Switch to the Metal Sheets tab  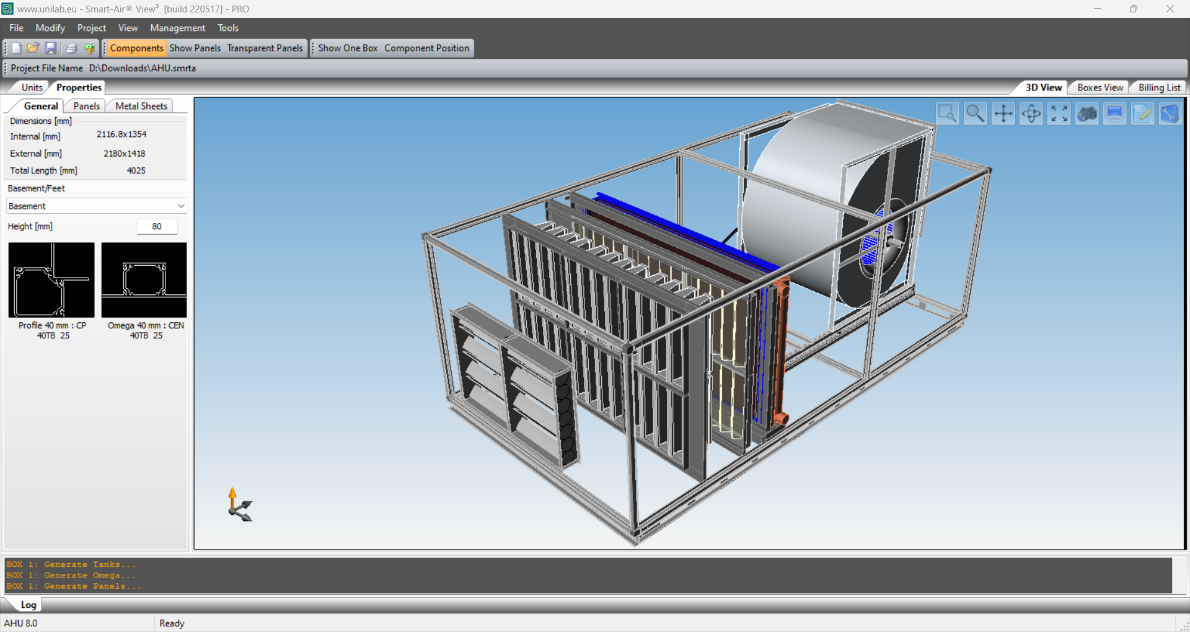tap(140, 106)
